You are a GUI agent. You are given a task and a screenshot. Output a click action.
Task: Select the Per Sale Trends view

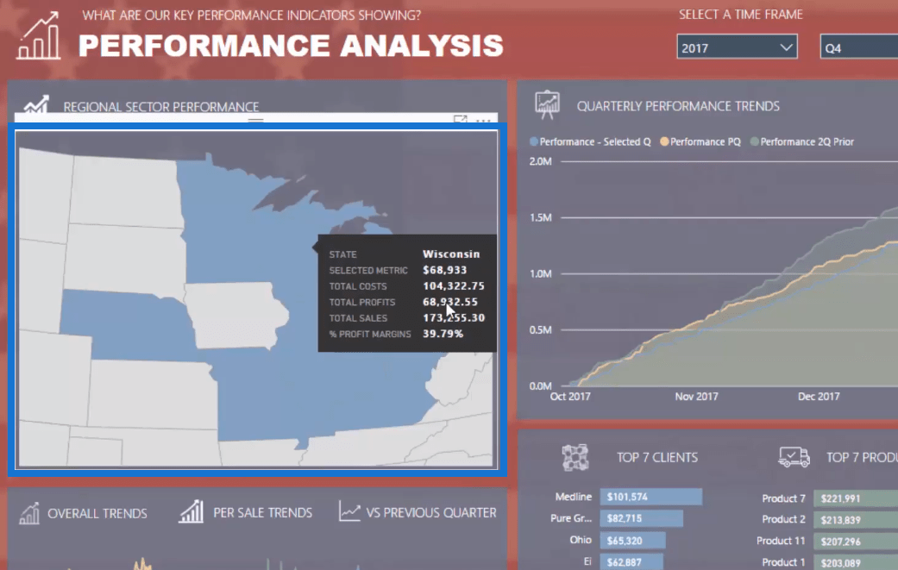pyautogui.click(x=262, y=512)
